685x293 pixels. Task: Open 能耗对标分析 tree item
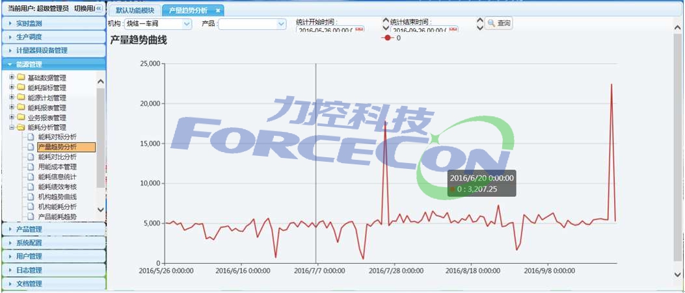57,137
